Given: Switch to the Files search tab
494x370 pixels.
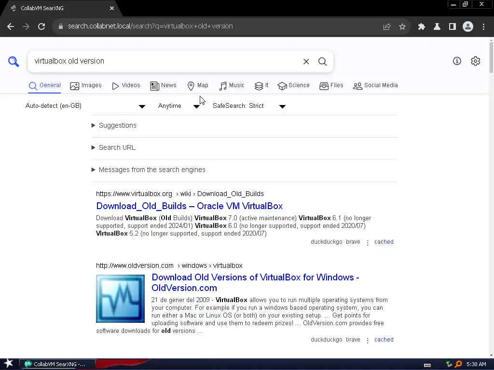Looking at the screenshot, I should pos(331,86).
